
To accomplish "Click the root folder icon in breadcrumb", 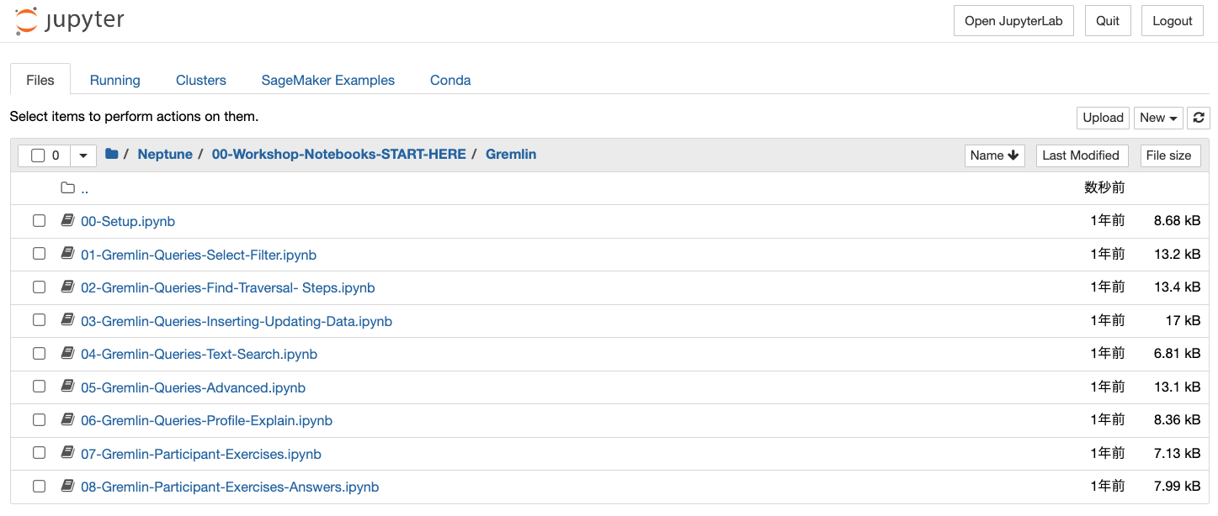I will 112,154.
